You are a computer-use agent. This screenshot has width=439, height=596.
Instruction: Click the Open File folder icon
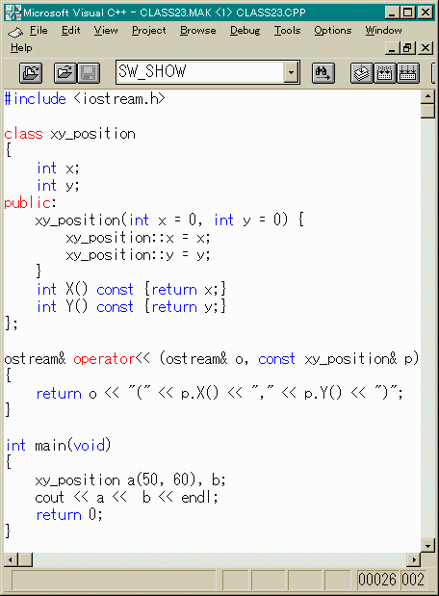[65, 72]
